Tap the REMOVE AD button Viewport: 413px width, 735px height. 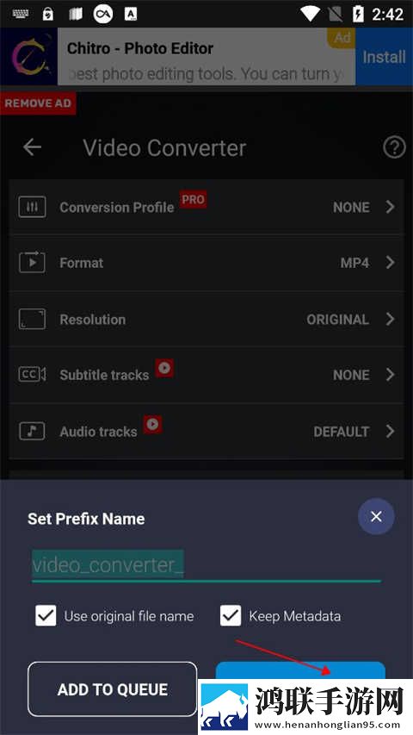tap(38, 103)
